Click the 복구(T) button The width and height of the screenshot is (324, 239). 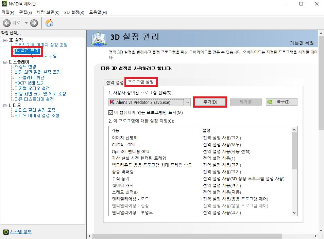[x=282, y=102]
